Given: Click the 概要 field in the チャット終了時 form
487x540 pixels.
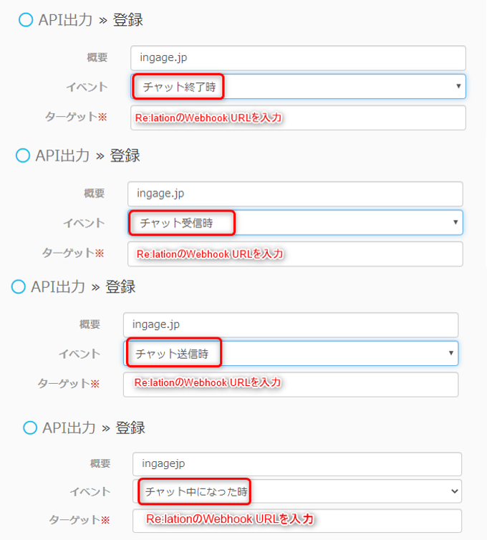Looking at the screenshot, I should tap(299, 58).
